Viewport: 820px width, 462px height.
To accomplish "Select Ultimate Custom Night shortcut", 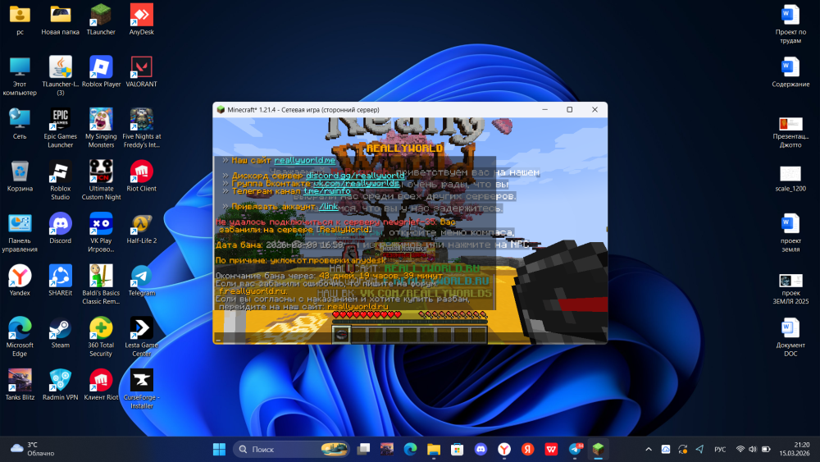I will [101, 181].
